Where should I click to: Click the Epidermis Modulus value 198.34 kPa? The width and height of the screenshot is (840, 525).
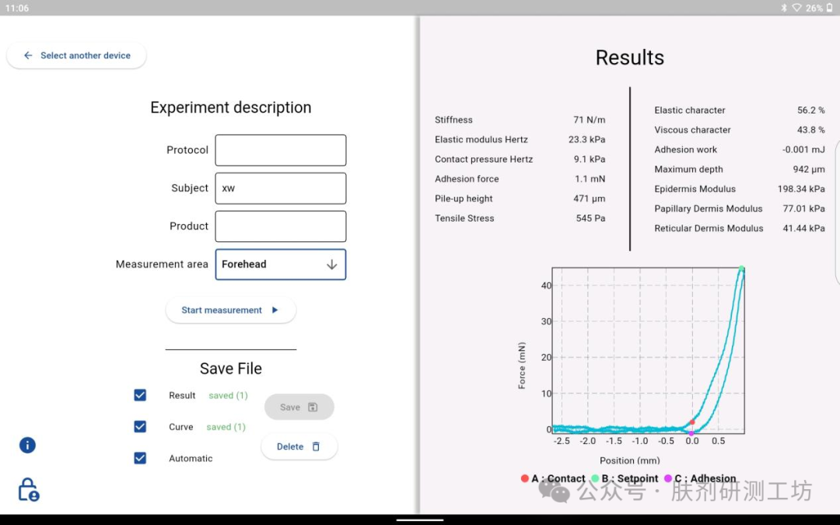tap(801, 189)
